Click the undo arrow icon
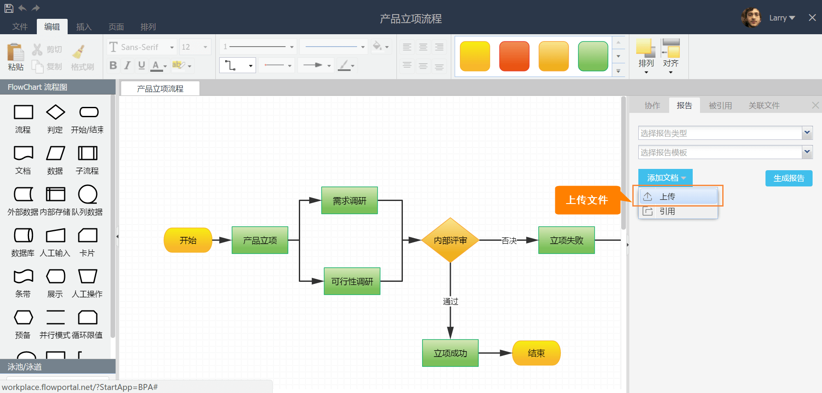Image resolution: width=822 pixels, height=393 pixels. (x=22, y=8)
